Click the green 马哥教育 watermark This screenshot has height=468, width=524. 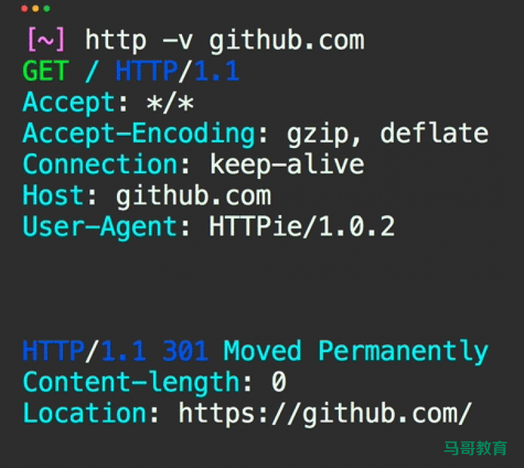(x=476, y=448)
